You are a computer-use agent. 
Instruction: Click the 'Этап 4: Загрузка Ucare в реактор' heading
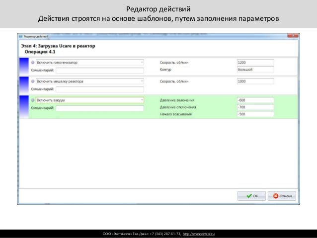click(x=58, y=46)
